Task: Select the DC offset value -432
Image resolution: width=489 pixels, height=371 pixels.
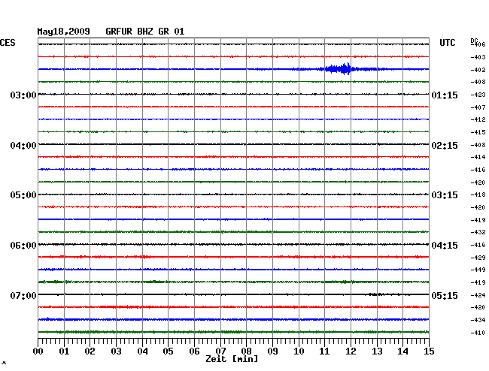Action: [x=478, y=232]
